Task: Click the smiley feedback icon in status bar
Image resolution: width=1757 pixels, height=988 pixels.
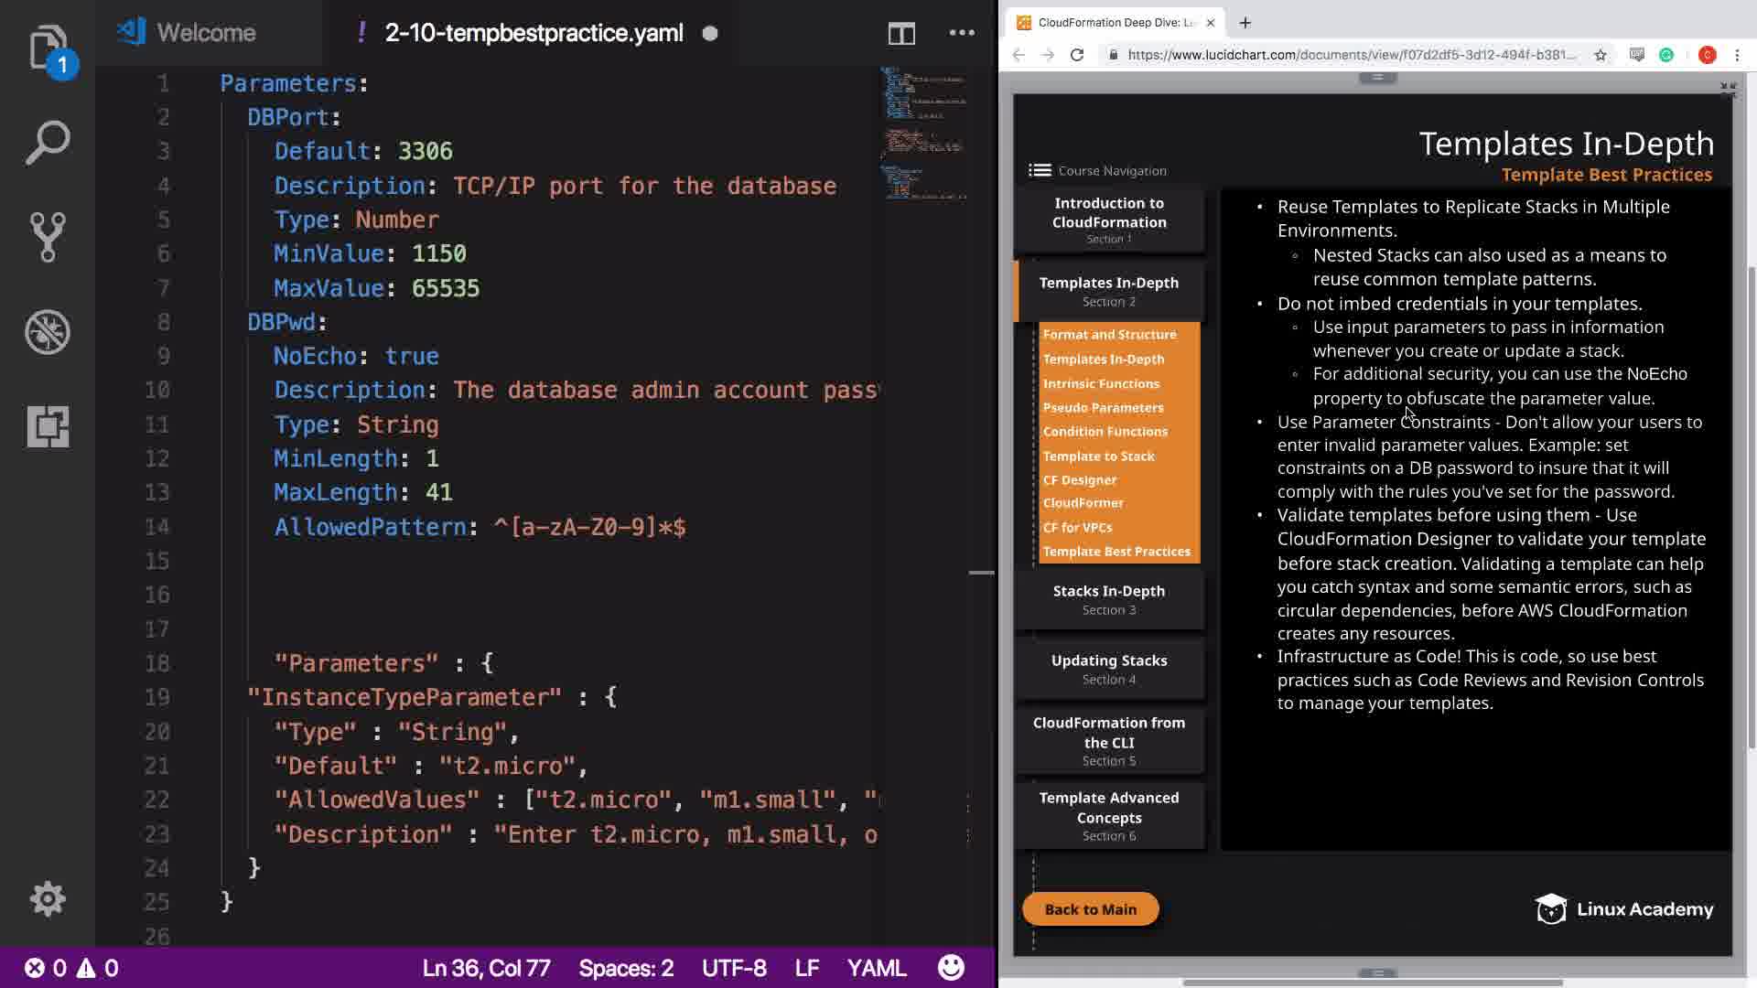Action: click(951, 968)
